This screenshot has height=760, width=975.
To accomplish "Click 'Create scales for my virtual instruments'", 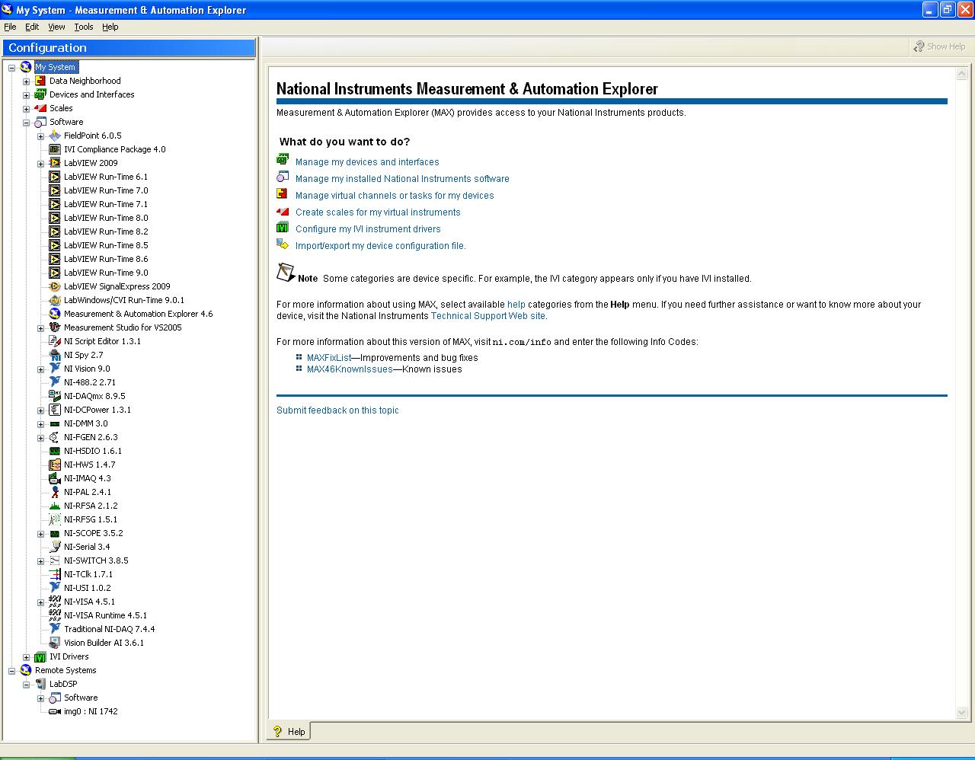I will point(378,212).
